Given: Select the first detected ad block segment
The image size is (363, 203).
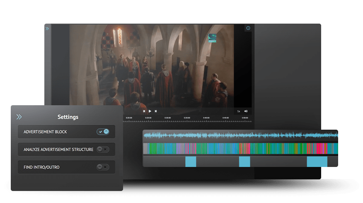Looking at the screenshot, I should 191,162.
